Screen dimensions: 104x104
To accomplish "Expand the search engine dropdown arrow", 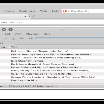I will (x=69, y=11).
